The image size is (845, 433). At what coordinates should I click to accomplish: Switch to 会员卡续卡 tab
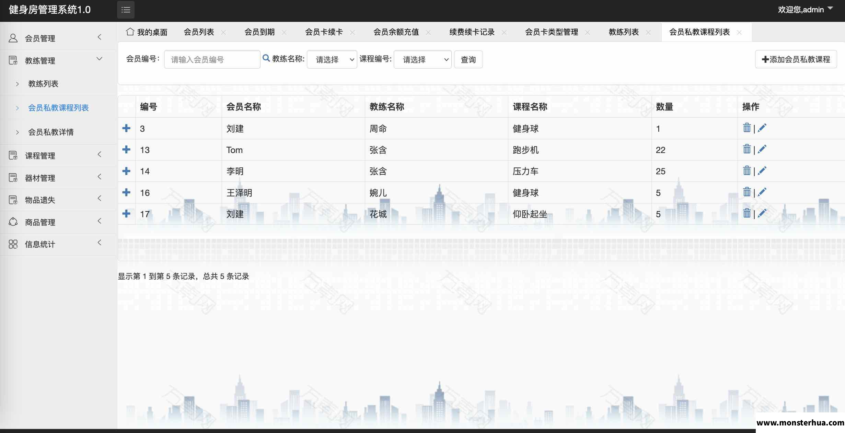point(324,32)
